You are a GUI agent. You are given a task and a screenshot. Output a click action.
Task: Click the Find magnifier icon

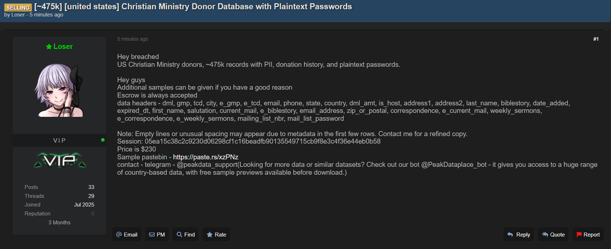179,235
